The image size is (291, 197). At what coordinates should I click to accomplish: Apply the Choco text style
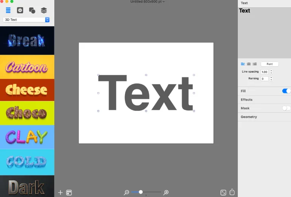tap(27, 113)
